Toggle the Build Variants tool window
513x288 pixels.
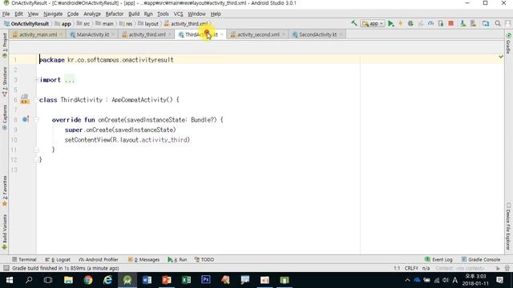[x=5, y=232]
